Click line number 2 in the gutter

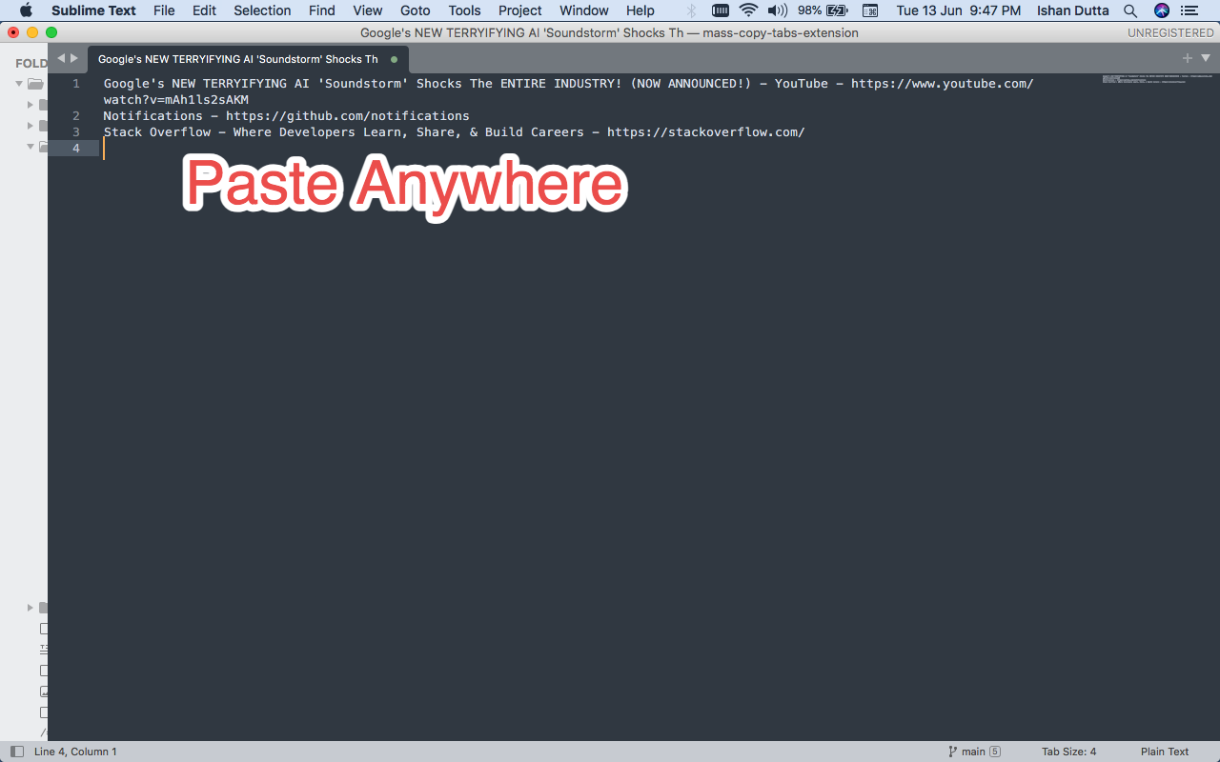point(76,116)
